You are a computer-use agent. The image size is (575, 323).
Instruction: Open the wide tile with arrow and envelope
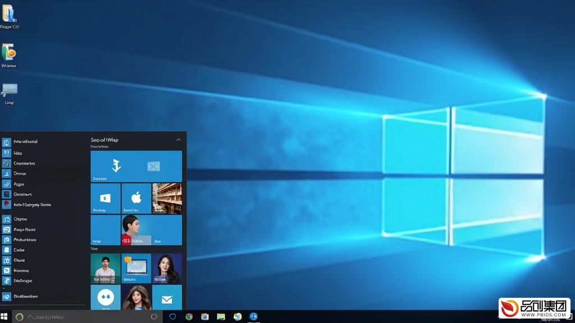(136, 166)
